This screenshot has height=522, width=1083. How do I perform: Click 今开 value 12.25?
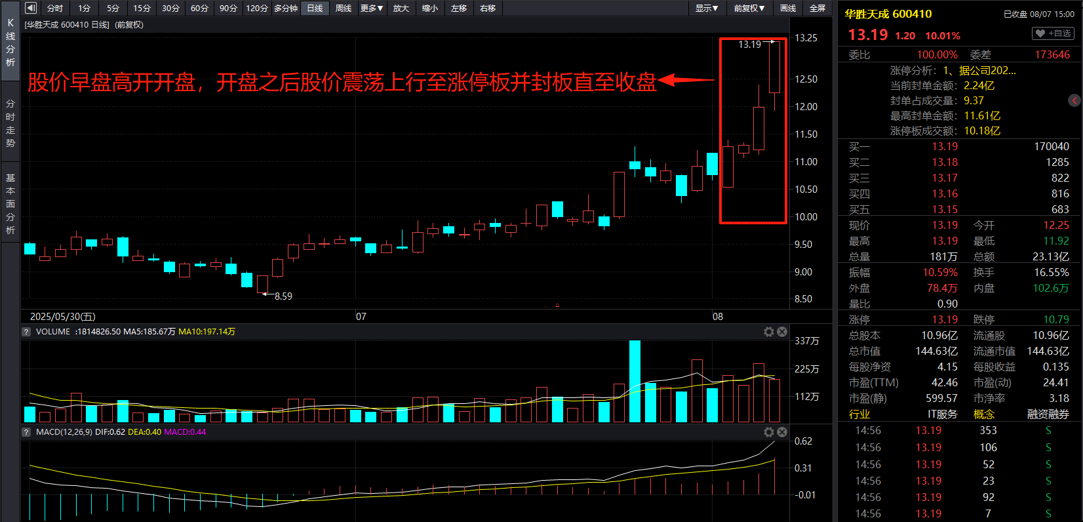(1056, 225)
